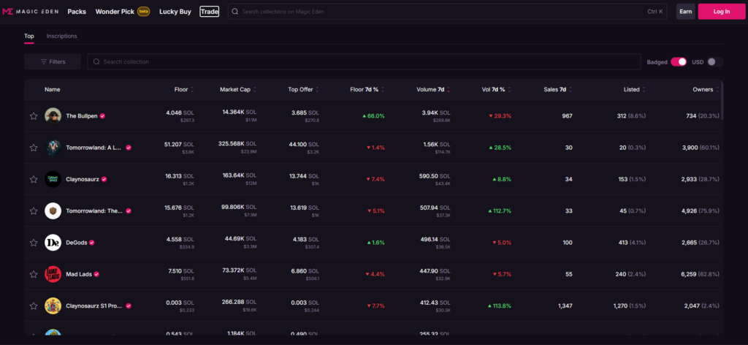Screen dimensions: 748x345
Task: Sort by Floor 7d % column
Action: (367, 89)
